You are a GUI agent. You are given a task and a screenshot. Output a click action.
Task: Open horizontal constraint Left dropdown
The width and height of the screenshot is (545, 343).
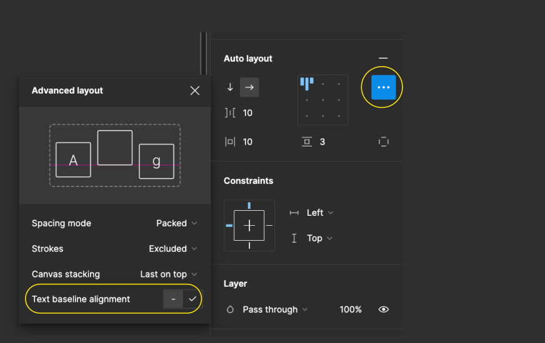point(320,213)
